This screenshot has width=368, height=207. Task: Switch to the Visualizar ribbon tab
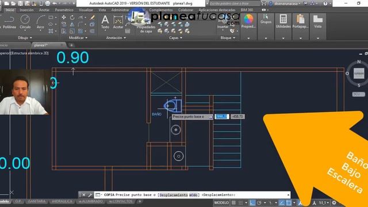(x=86, y=10)
